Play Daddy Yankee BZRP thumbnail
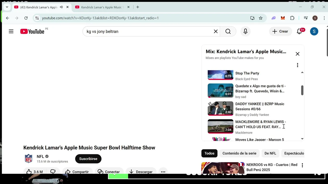328x184 pixels. [220, 109]
